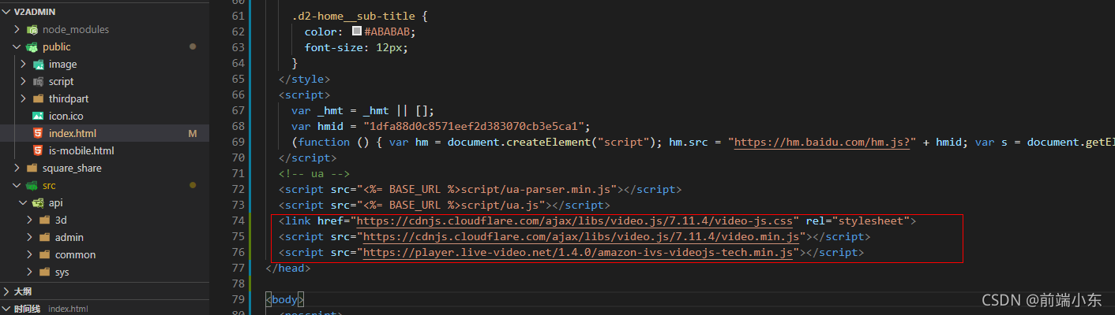1115x315 pixels.
Task: Click the <body> tag on line 79
Action: [285, 300]
